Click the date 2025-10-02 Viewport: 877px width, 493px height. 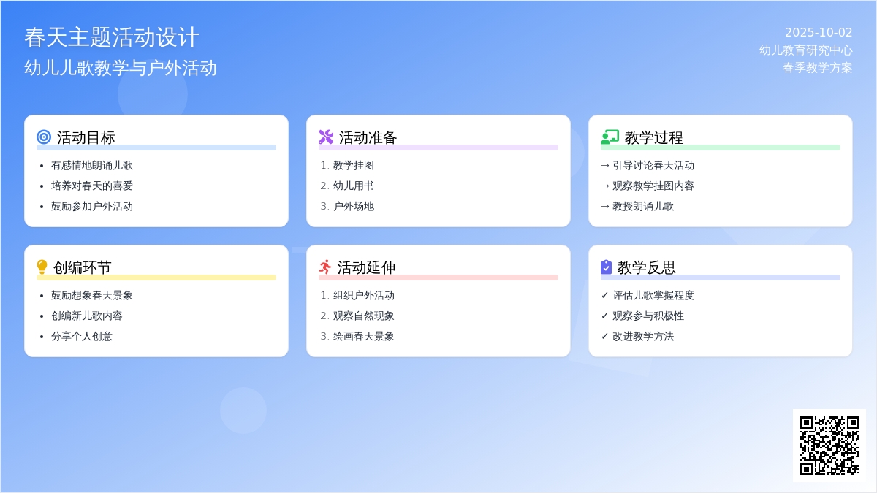(x=818, y=32)
